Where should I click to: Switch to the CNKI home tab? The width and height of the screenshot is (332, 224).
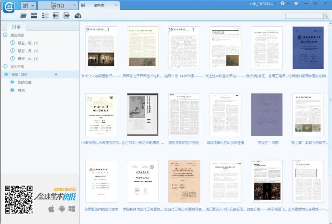pyautogui.click(x=57, y=6)
